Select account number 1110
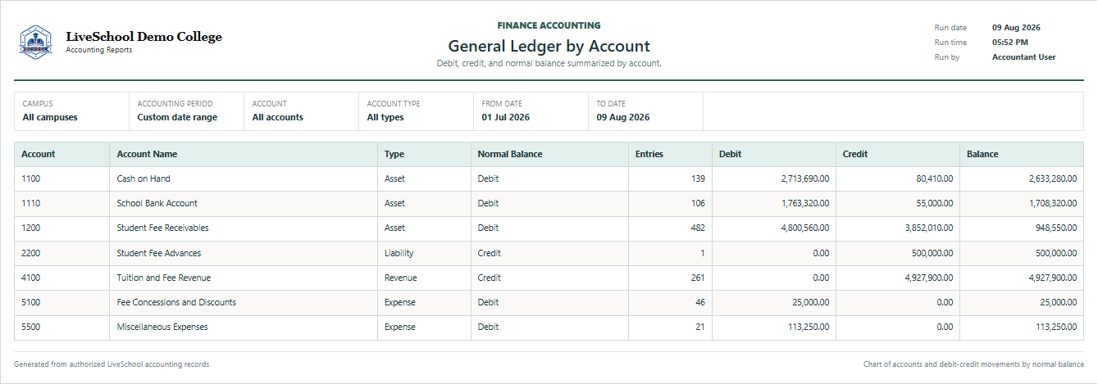 pos(32,203)
